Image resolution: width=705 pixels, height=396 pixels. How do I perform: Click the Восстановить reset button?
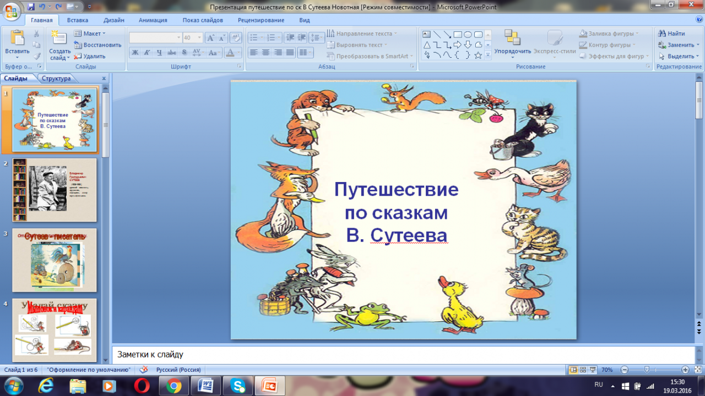[97, 45]
